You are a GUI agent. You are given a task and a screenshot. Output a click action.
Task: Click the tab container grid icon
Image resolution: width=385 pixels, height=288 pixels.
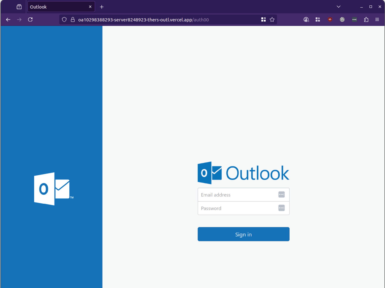pyautogui.click(x=263, y=20)
